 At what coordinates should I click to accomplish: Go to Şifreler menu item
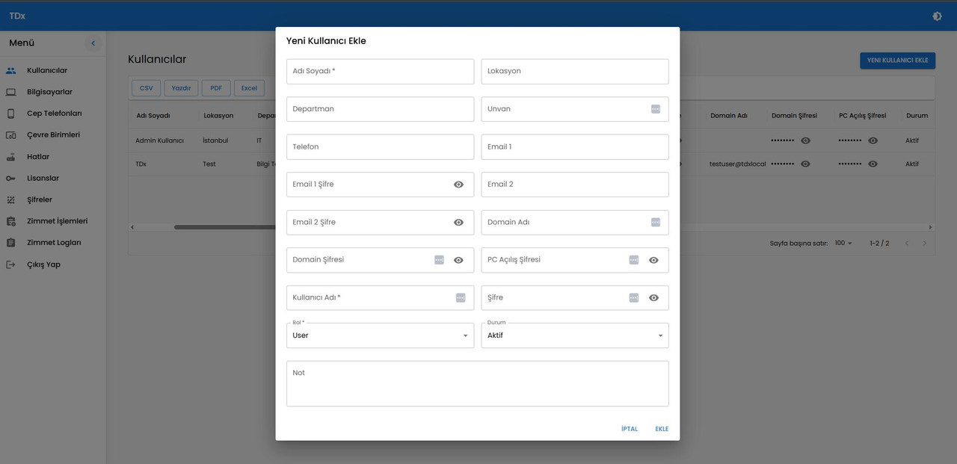point(40,199)
